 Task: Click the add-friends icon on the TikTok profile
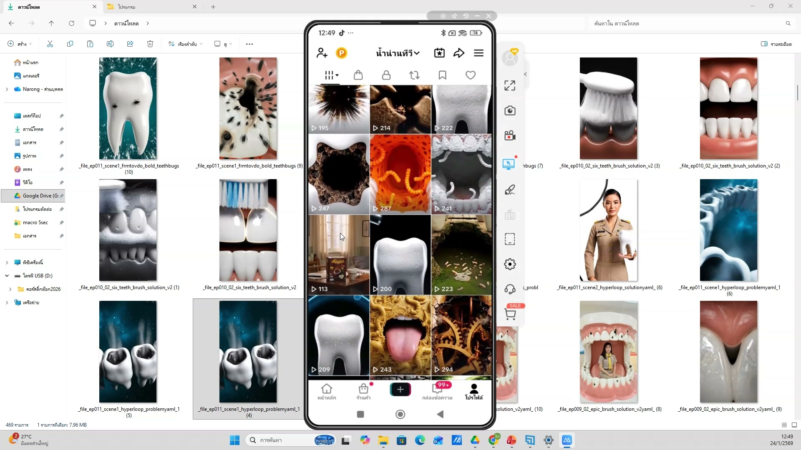(x=321, y=53)
